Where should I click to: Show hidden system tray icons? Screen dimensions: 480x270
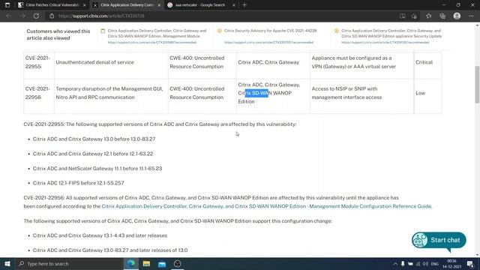pyautogui.click(x=395, y=263)
